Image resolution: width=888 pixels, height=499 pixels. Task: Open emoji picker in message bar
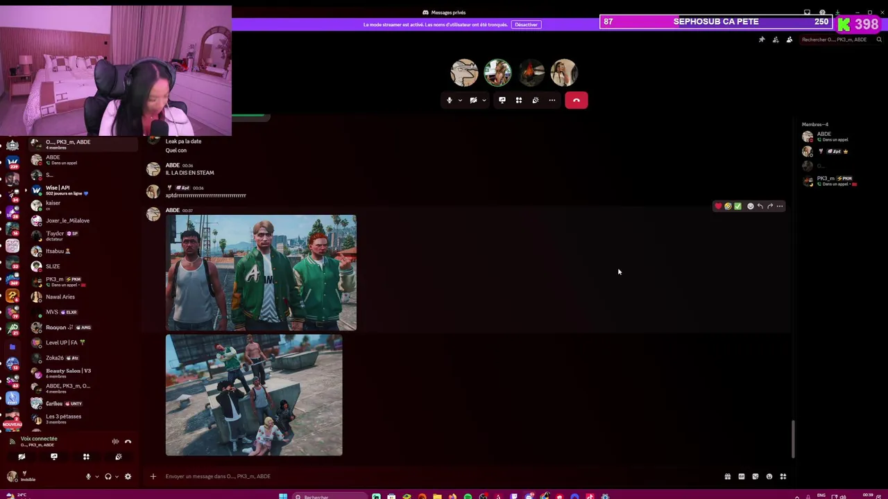click(x=769, y=476)
